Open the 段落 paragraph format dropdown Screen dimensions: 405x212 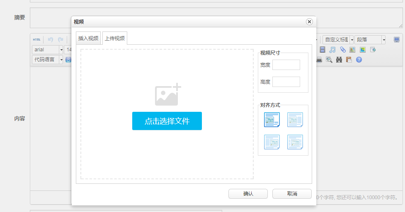click(x=370, y=40)
